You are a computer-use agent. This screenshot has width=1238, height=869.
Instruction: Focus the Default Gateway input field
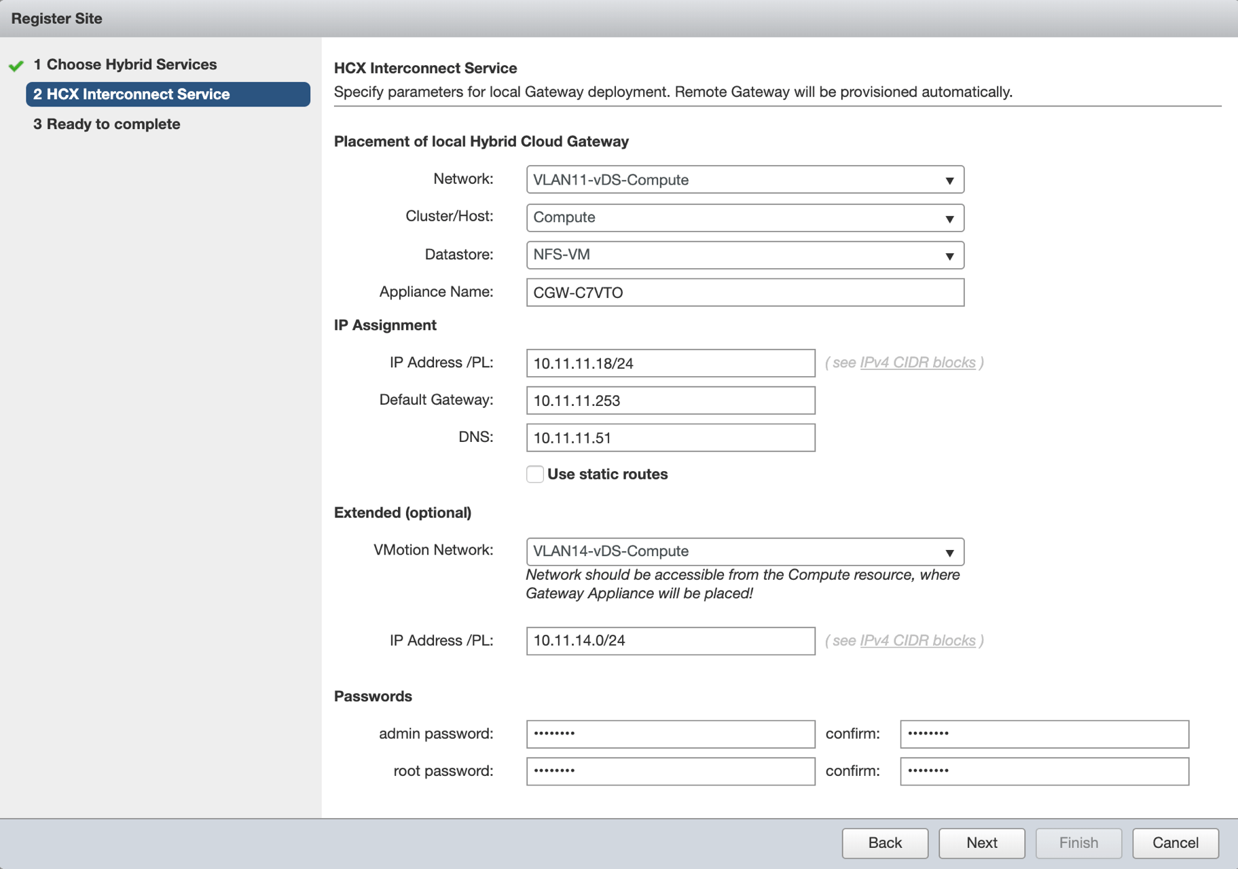pos(670,401)
